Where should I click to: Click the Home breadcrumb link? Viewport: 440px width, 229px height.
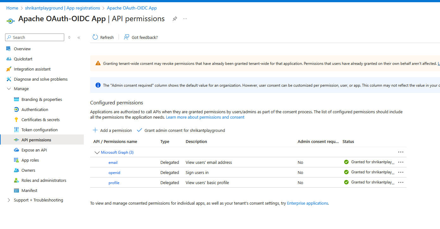(x=12, y=8)
